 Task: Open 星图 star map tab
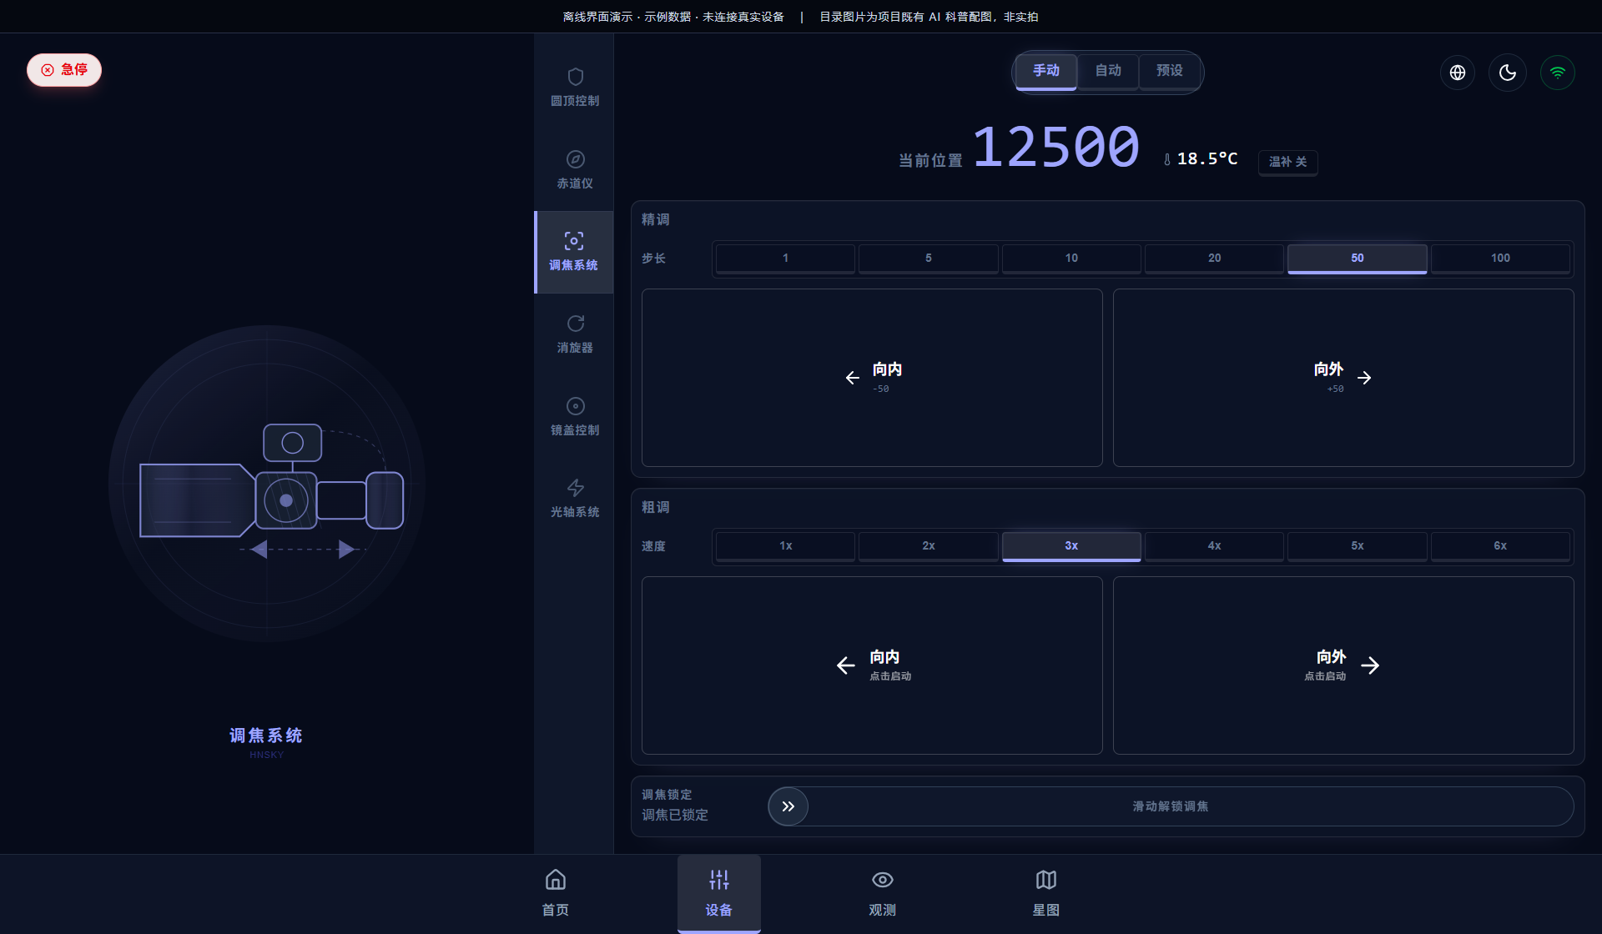(1046, 893)
